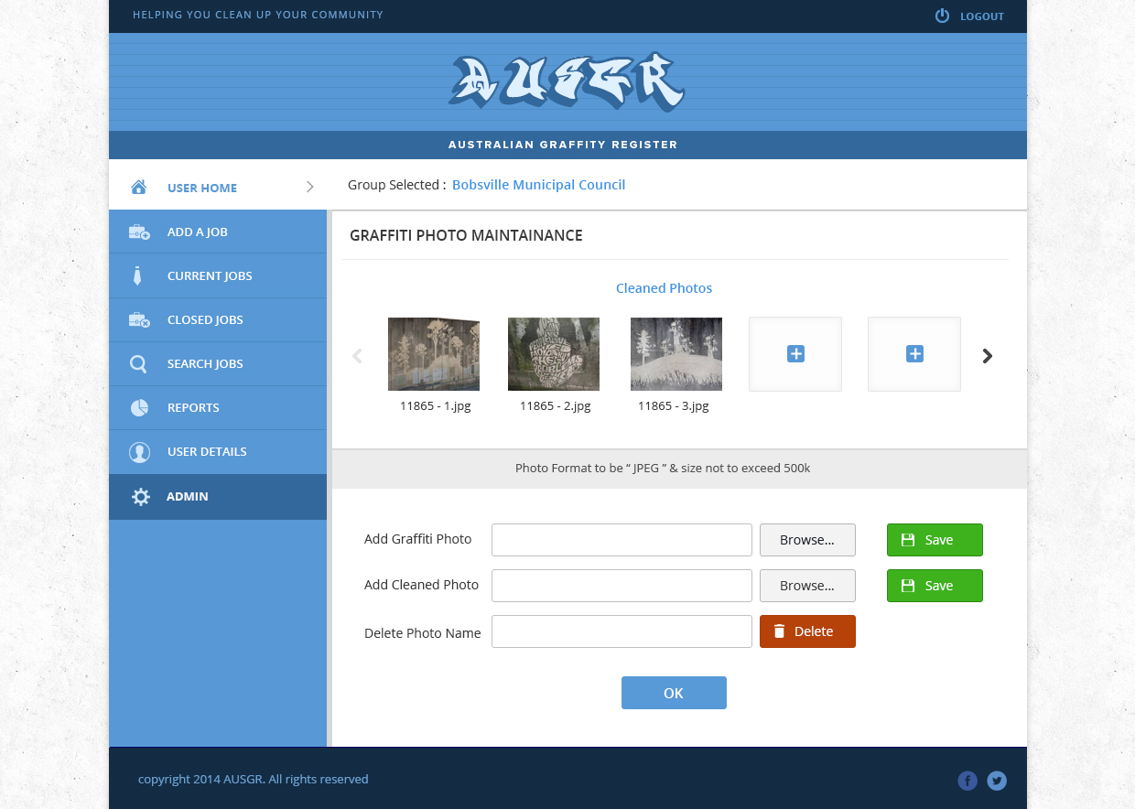Click the Add a Job briefcase icon
This screenshot has height=809, width=1135.
(139, 232)
